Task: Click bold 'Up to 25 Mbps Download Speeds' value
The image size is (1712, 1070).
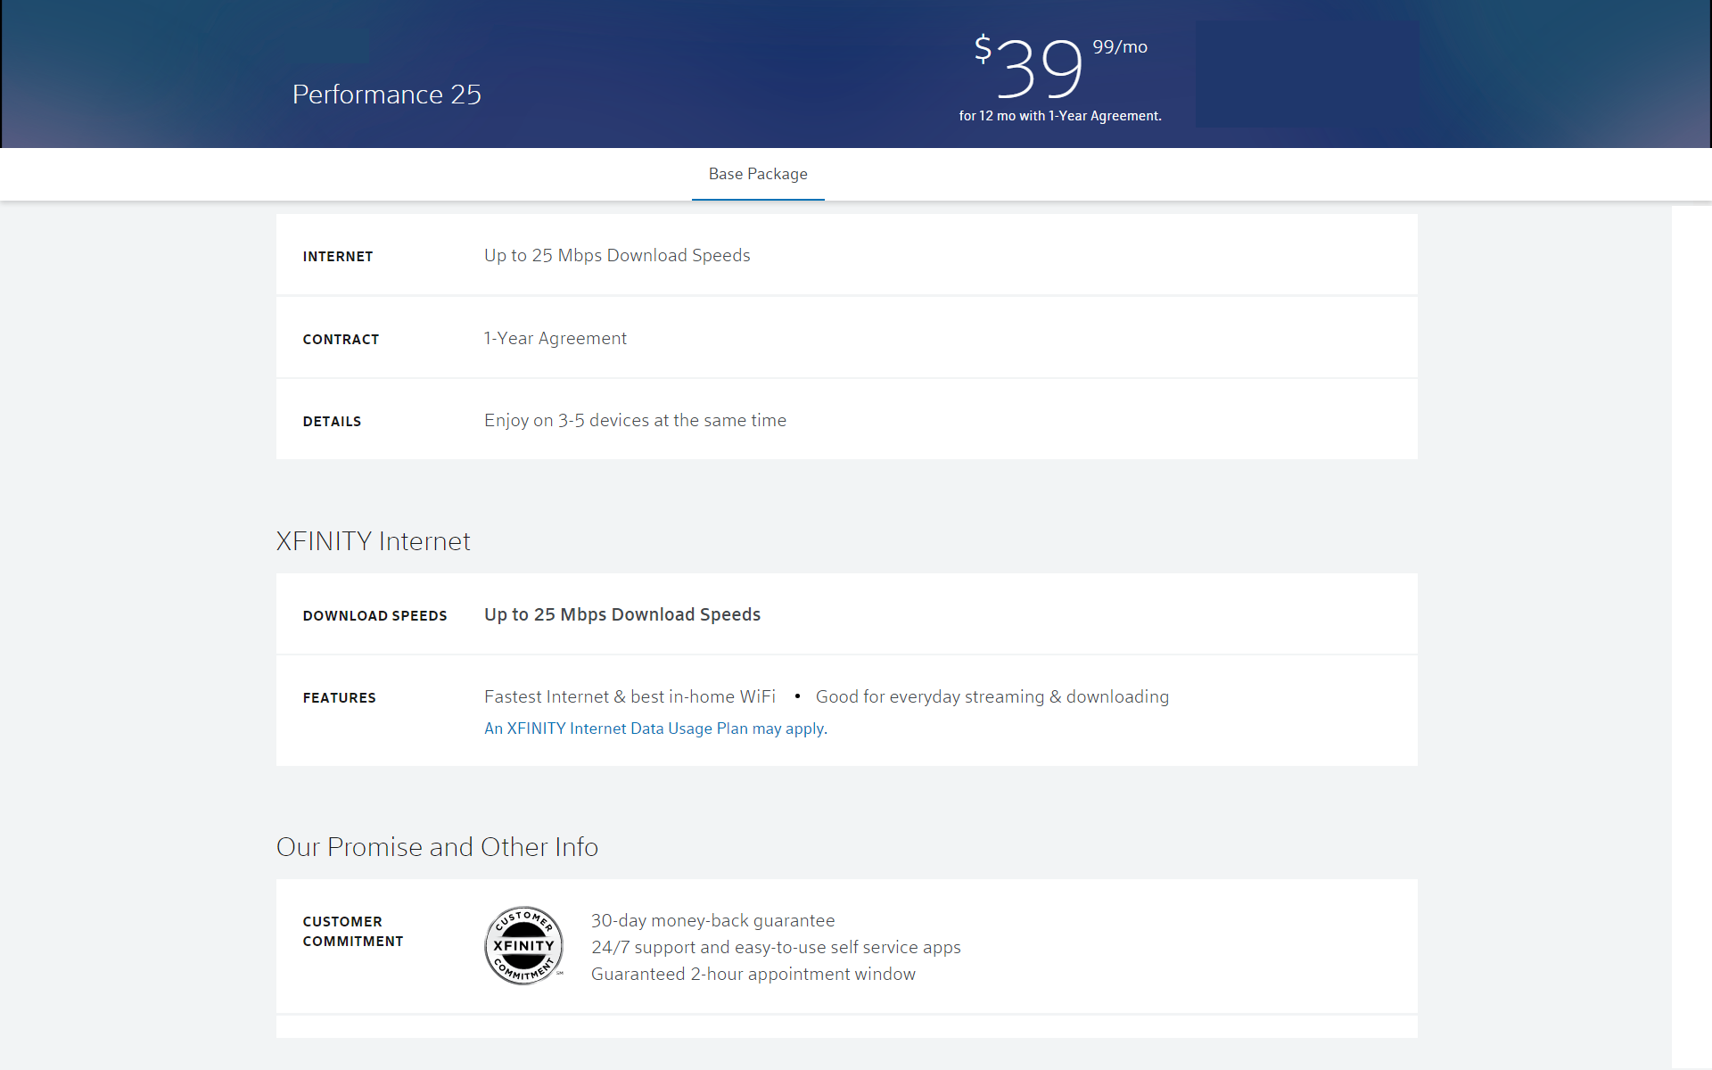Action: tap(622, 614)
